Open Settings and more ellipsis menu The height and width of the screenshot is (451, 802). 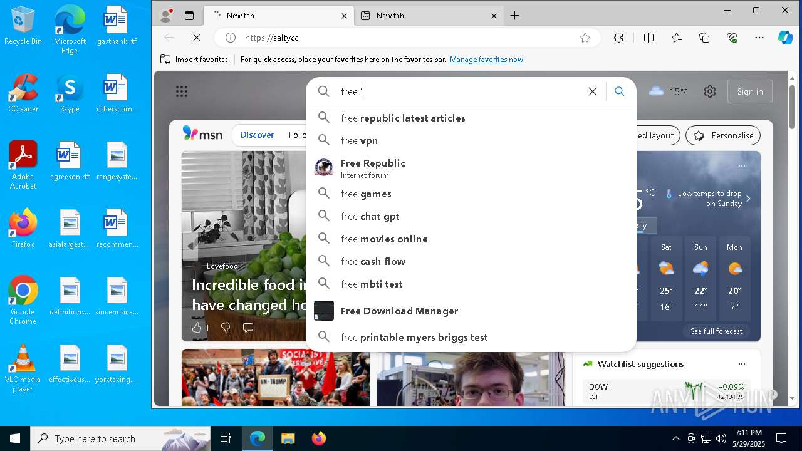pyautogui.click(x=759, y=38)
